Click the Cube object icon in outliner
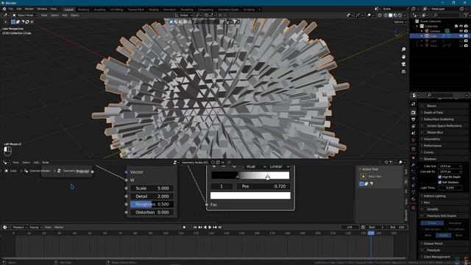This screenshot has height=265, width=471. tap(427, 36)
